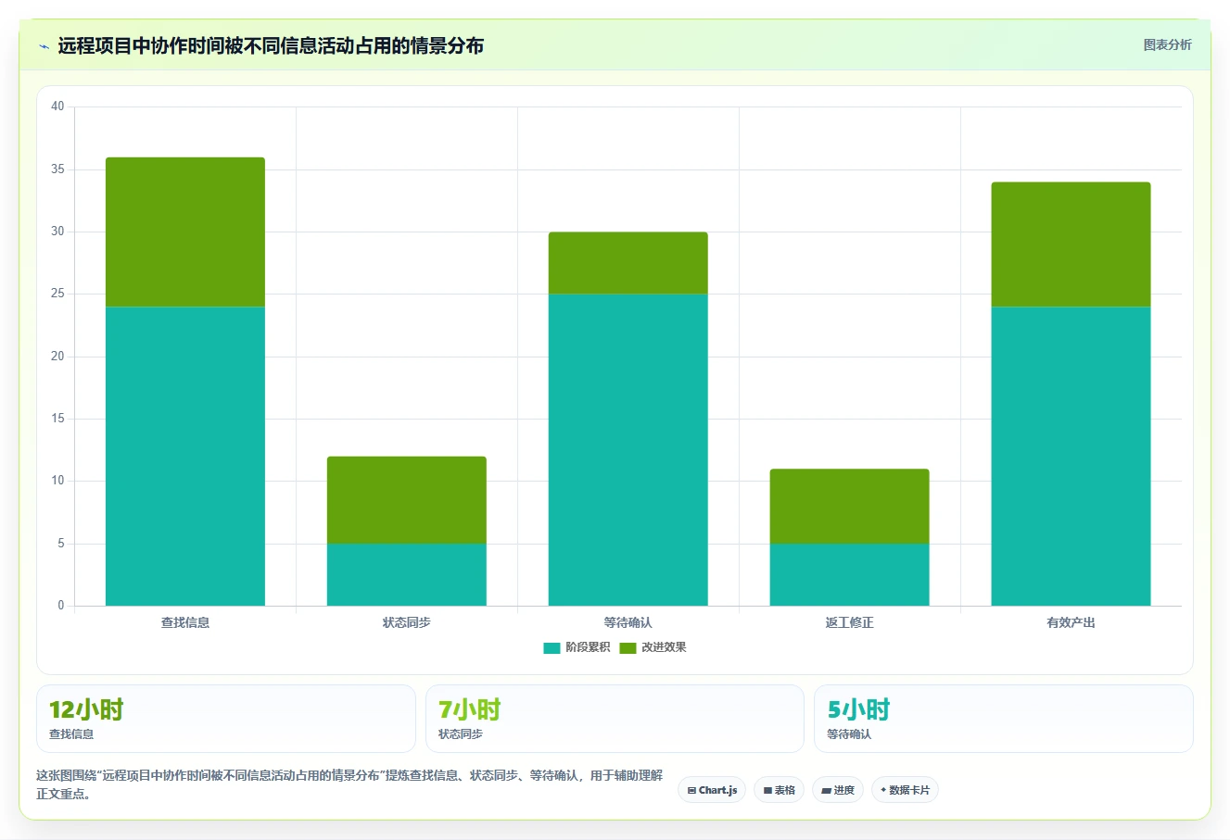Screen dimensions: 1230x840
Task: Click the y-axis value 15
Action: pyautogui.click(x=57, y=419)
